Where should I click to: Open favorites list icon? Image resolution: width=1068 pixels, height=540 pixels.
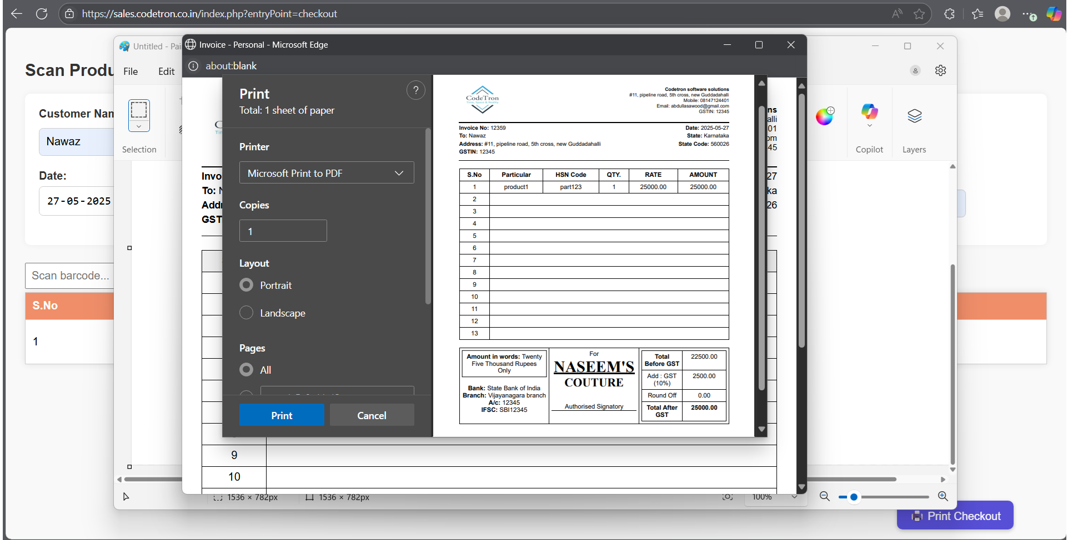pos(977,14)
